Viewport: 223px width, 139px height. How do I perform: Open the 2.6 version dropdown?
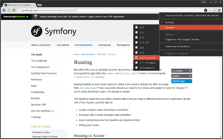coord(182,71)
